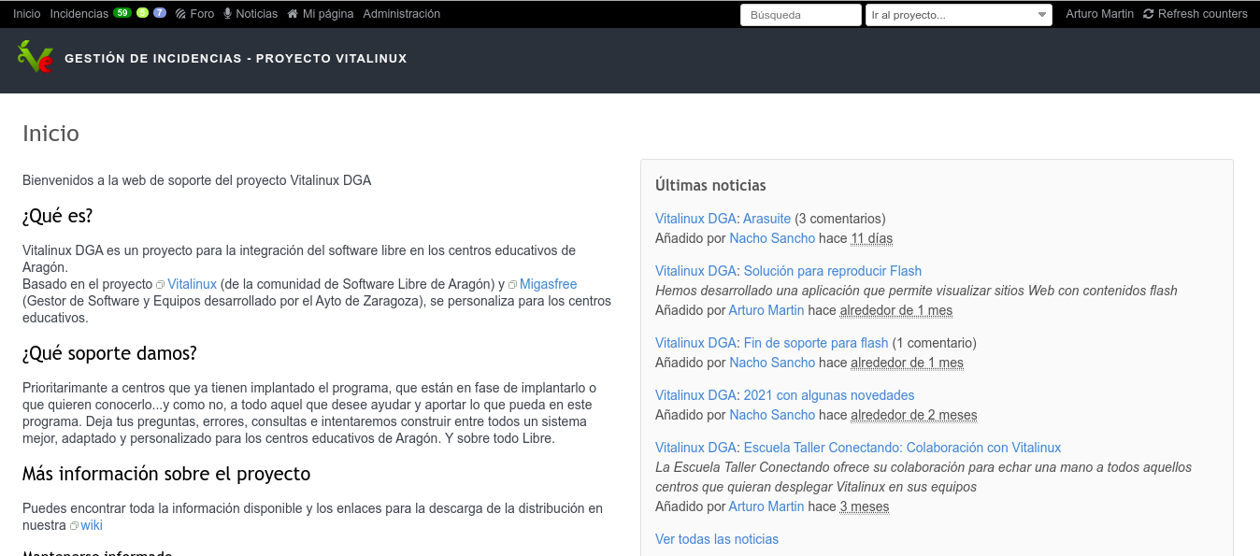Viewport: 1260px width, 556px height.
Task: Click the '¿Qué soporte damos?' heading
Action: 109,354
